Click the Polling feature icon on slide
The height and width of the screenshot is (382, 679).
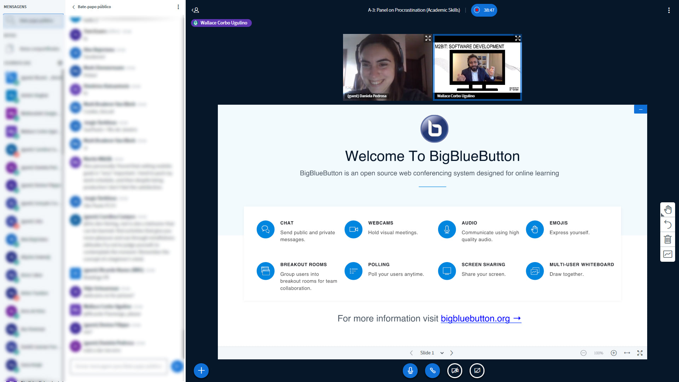(354, 271)
